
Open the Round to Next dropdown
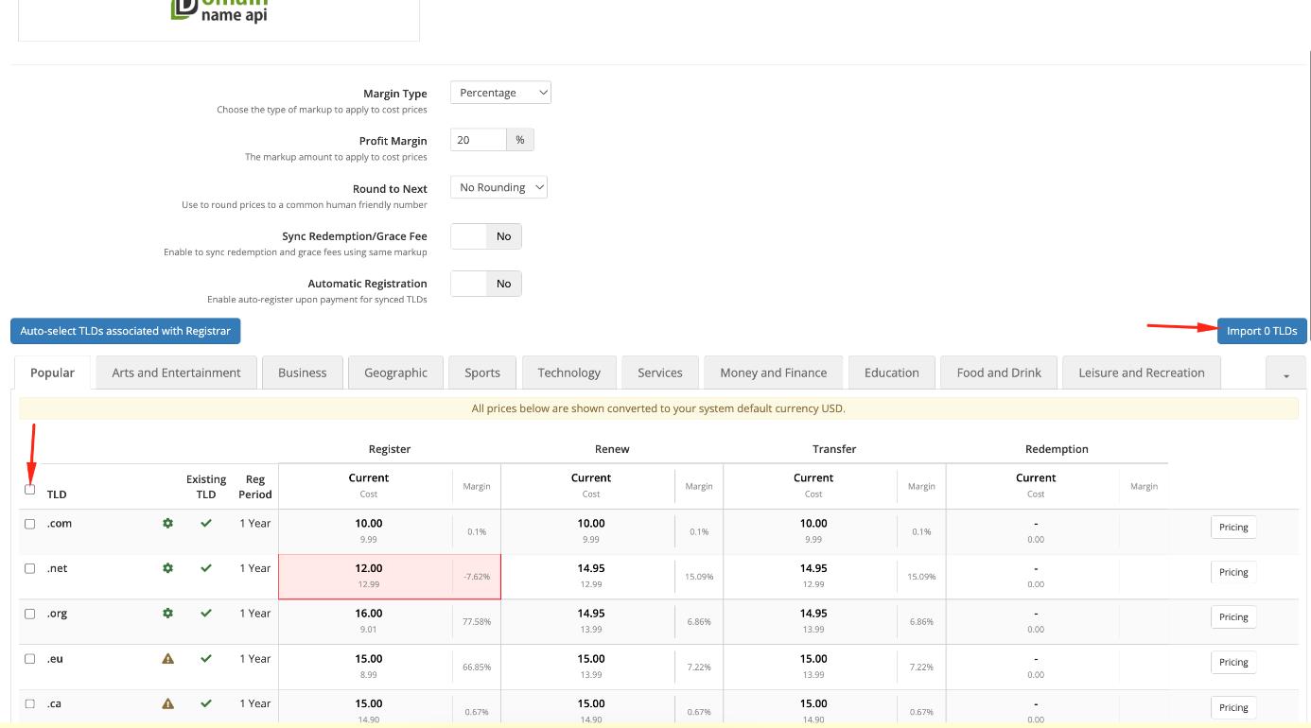(x=498, y=187)
